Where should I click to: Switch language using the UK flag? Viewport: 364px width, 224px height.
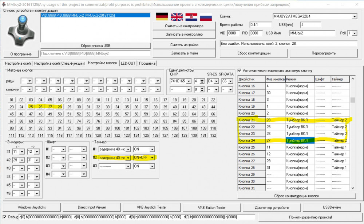[x=177, y=17]
